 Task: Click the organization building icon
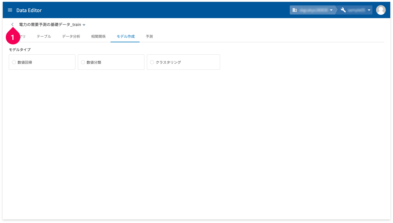click(x=295, y=10)
